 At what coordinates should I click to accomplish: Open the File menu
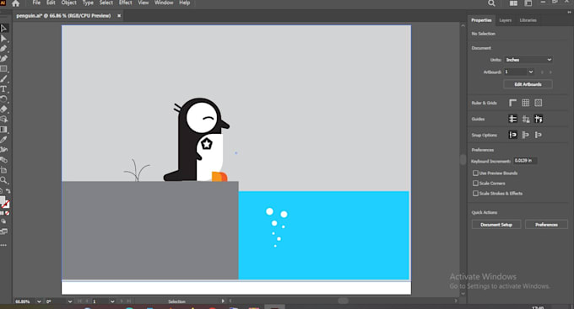pyautogui.click(x=36, y=3)
